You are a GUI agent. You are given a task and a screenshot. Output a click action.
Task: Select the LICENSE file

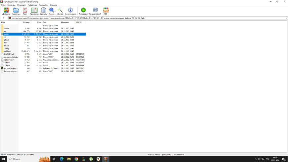click(7, 66)
